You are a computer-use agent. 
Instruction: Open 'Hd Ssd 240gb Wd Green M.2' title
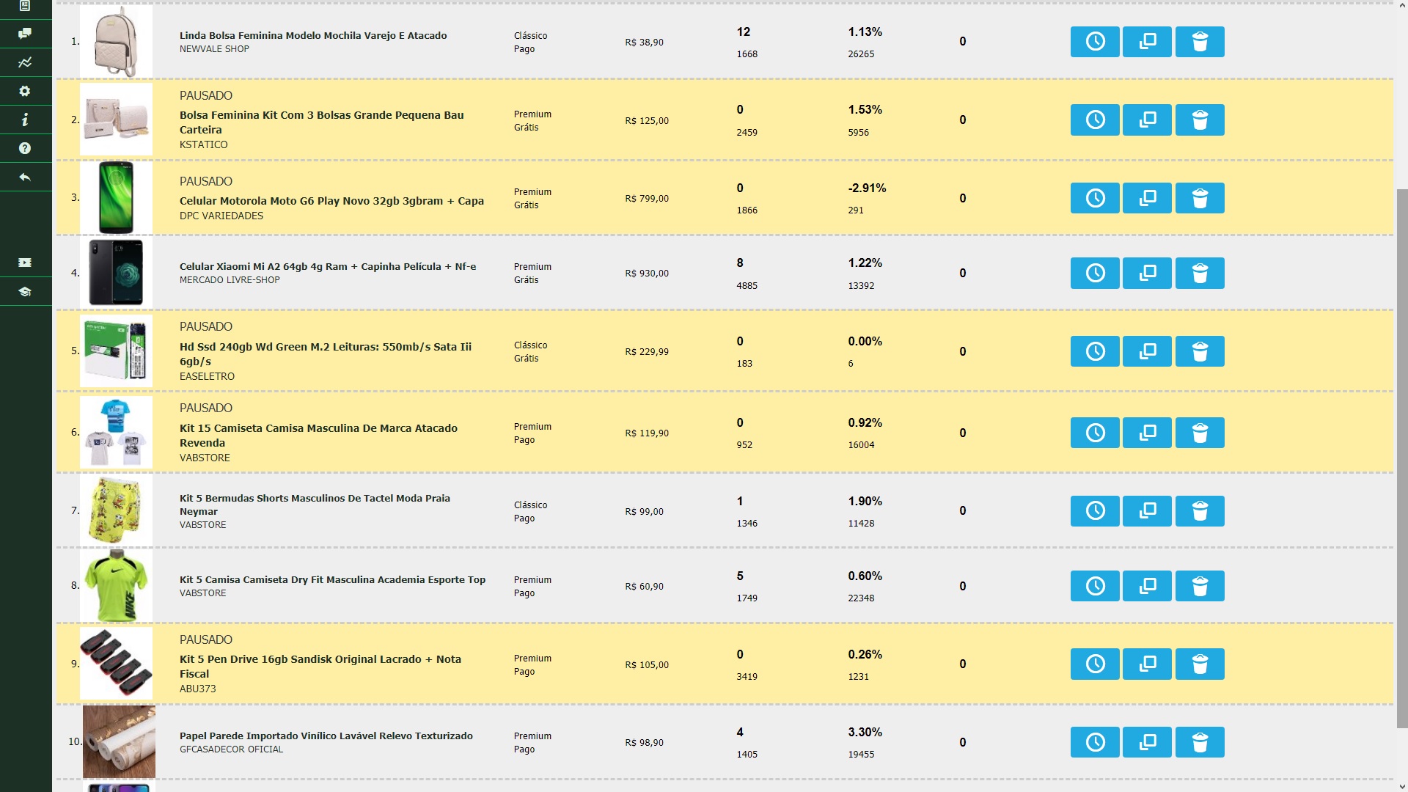(x=326, y=354)
